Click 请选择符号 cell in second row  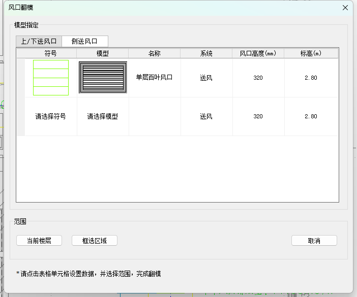point(51,116)
